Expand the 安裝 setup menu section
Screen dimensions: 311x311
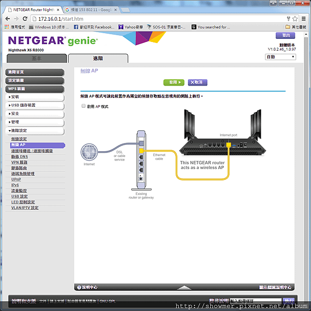pyautogui.click(x=35, y=97)
